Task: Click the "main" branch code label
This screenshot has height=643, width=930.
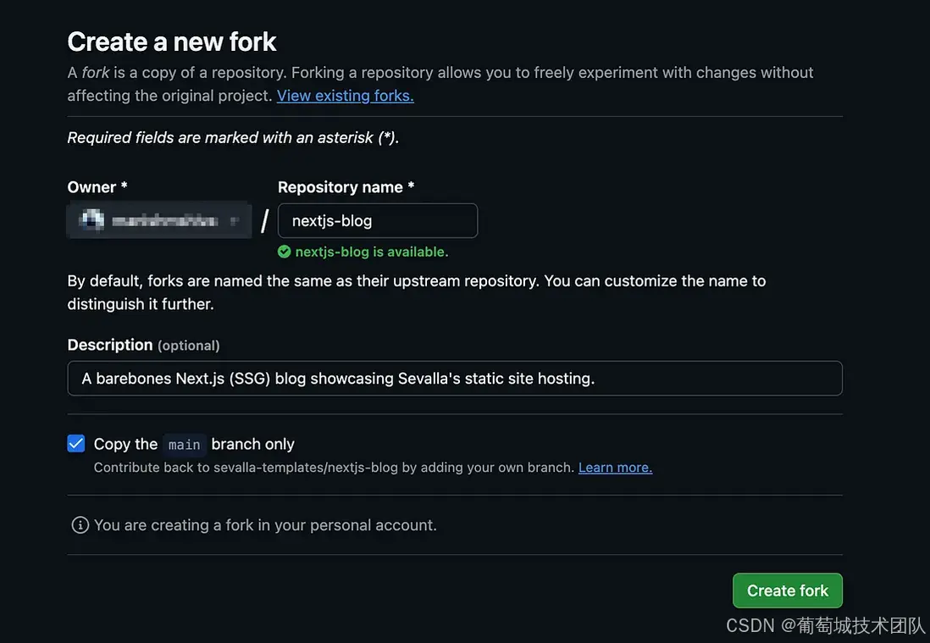Action: click(x=184, y=445)
